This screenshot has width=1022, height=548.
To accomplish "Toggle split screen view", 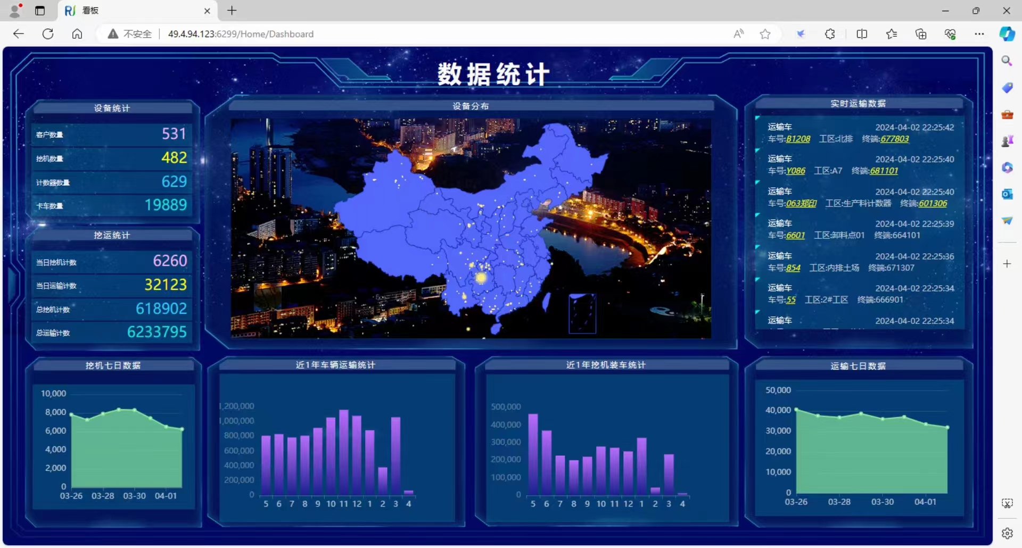I will coord(862,34).
